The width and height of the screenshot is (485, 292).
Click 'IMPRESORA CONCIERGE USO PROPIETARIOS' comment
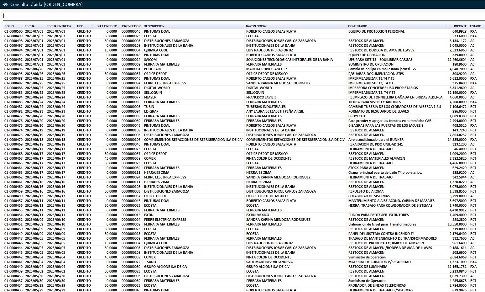[383, 88]
